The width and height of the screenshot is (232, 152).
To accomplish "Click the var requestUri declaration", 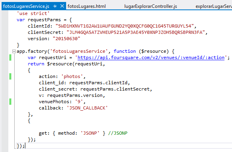I will 47,57.
